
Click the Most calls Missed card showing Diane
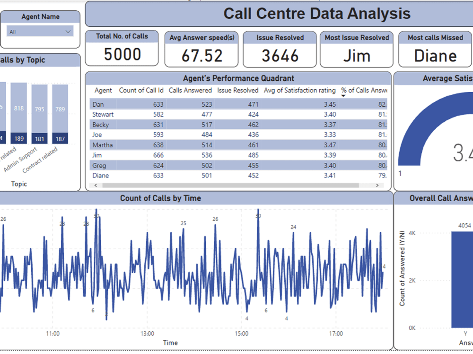click(x=434, y=49)
